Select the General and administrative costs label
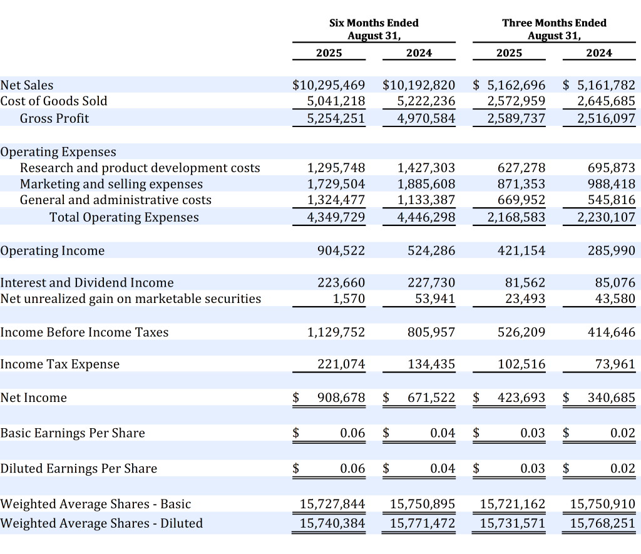The image size is (641, 554). tap(116, 200)
